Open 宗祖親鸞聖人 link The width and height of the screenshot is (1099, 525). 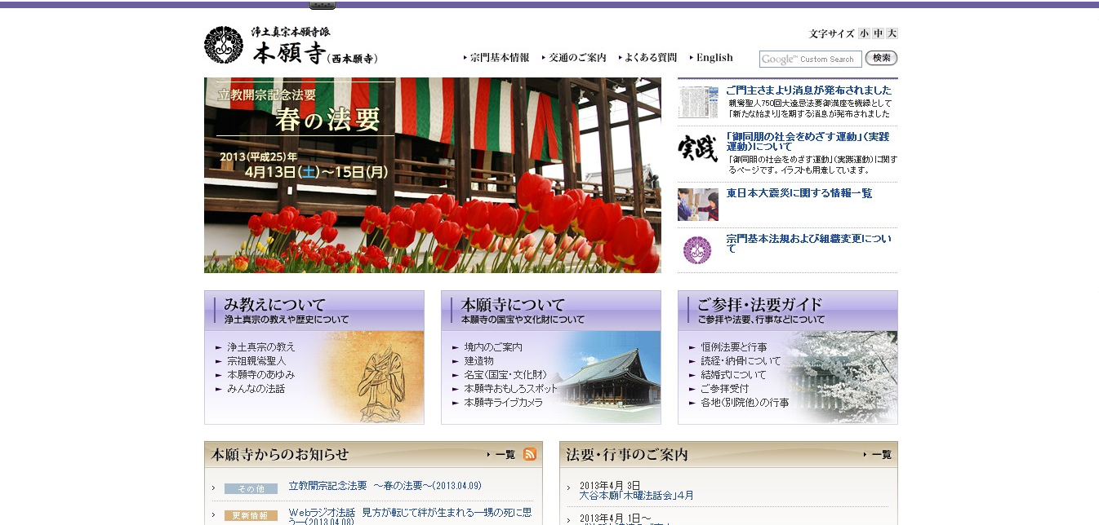(x=256, y=361)
